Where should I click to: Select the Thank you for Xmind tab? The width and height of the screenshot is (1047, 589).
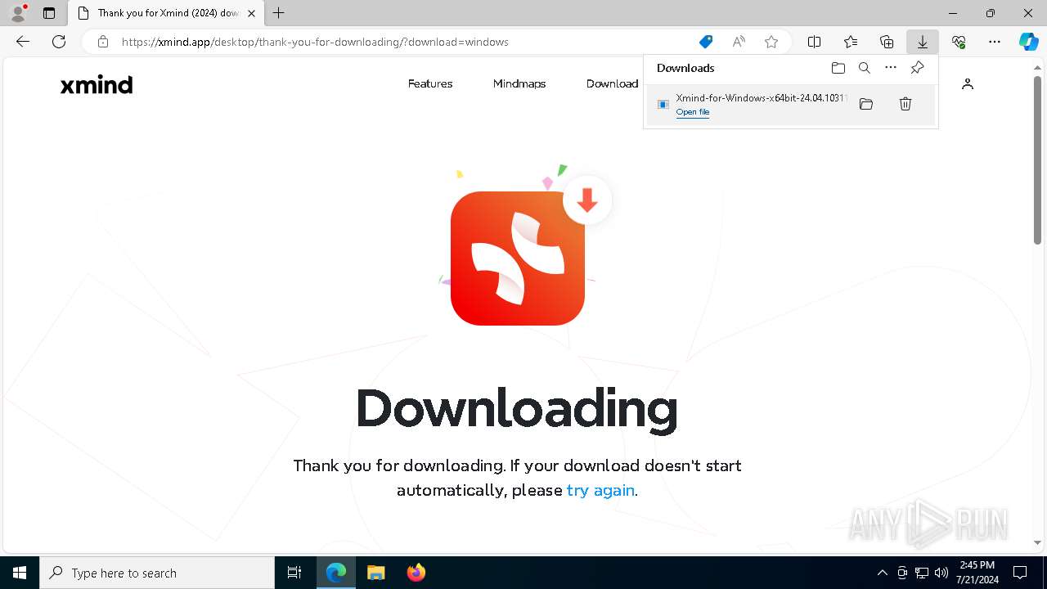pyautogui.click(x=165, y=13)
